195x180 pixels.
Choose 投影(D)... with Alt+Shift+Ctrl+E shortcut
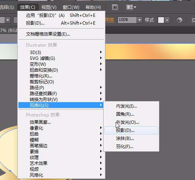[61, 23]
